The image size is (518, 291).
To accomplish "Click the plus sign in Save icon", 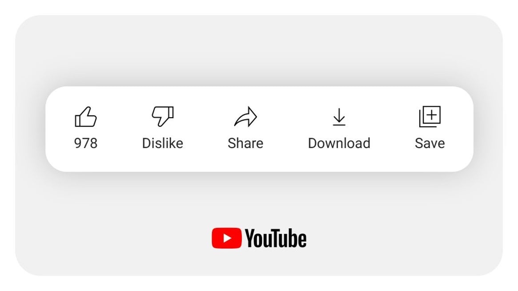I will coord(432,115).
